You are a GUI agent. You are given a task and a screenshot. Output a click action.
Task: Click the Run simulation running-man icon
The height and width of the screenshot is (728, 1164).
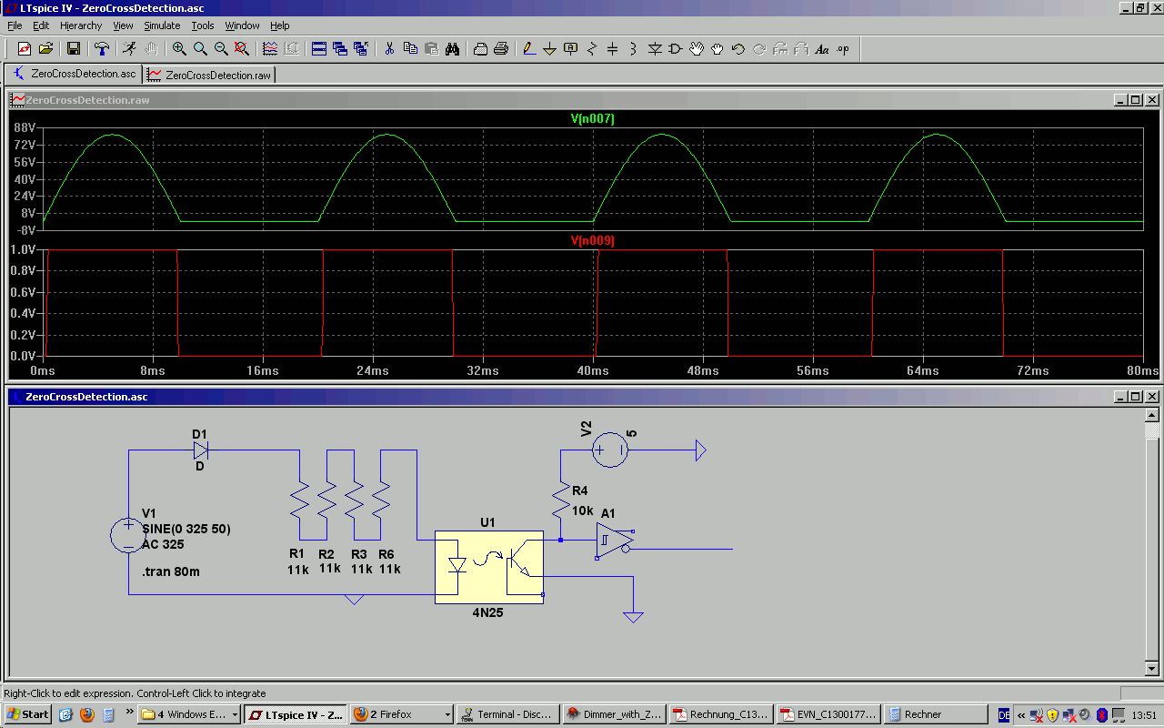tap(130, 49)
